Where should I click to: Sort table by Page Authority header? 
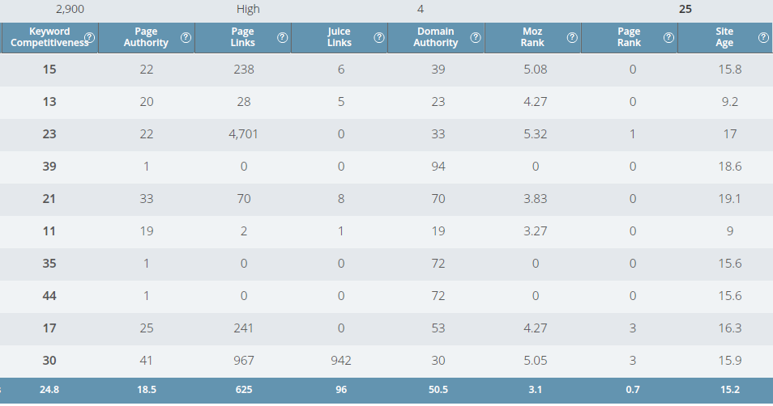tap(146, 37)
